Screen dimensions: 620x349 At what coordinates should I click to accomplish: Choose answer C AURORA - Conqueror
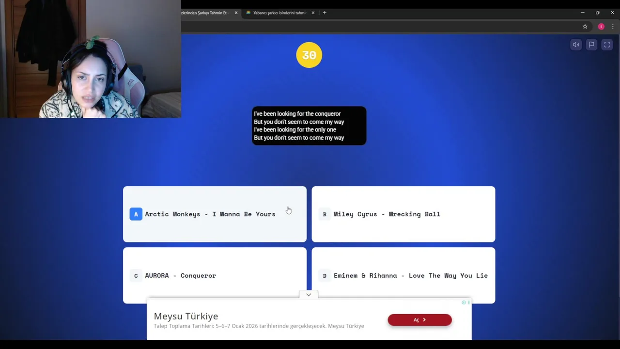(x=215, y=275)
